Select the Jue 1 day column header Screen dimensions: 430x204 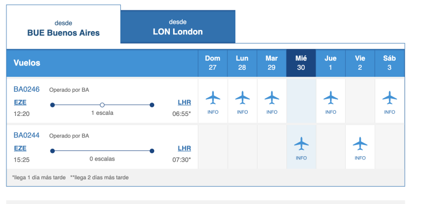point(331,63)
